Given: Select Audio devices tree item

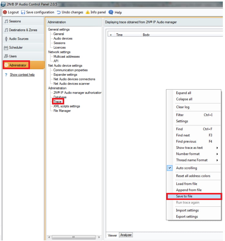Looking at the screenshot, I should tap(63, 38).
